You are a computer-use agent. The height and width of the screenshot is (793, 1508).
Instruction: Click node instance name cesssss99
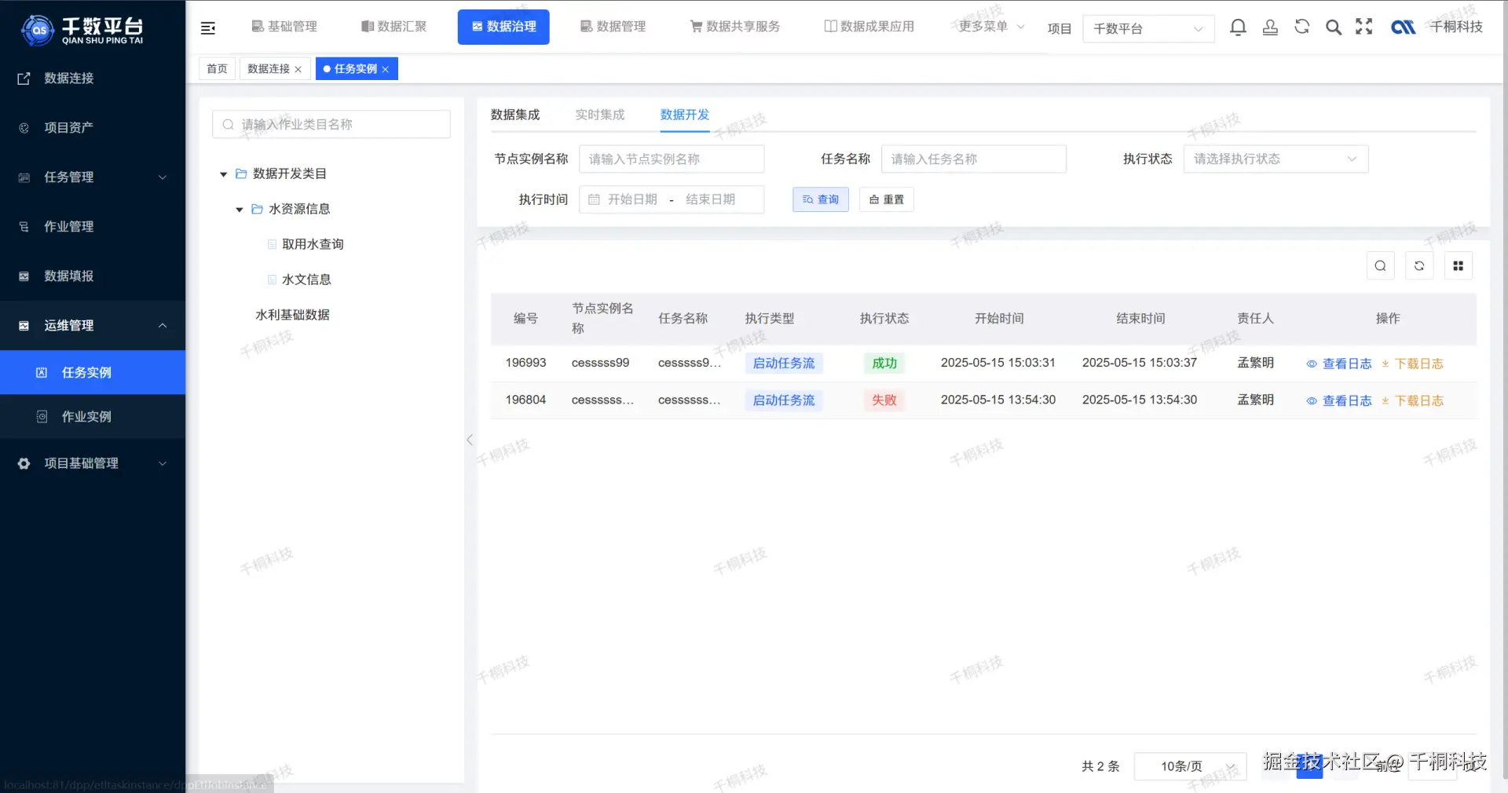[x=601, y=363]
